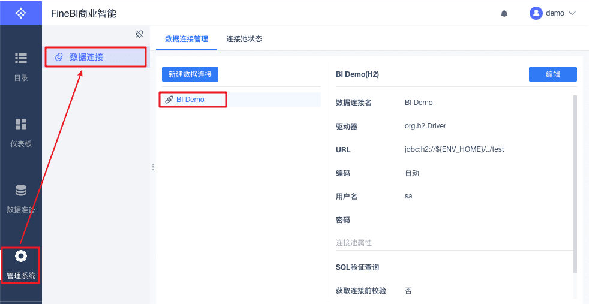The image size is (589, 304).
Task: Click the 数据连接名 label
Action: point(354,103)
